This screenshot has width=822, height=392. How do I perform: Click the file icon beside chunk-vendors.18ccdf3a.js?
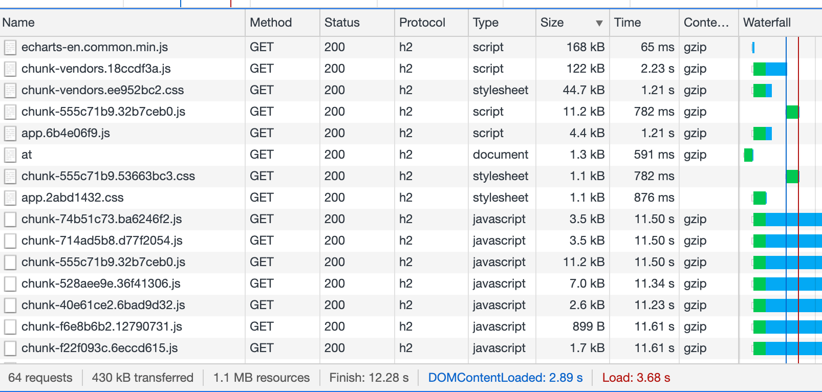(x=10, y=69)
